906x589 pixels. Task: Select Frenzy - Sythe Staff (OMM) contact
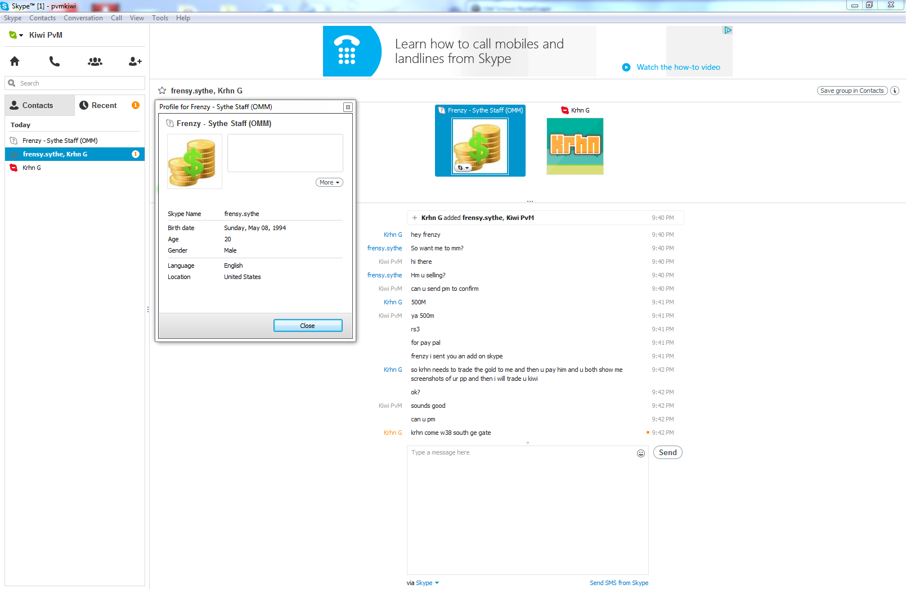(x=75, y=141)
